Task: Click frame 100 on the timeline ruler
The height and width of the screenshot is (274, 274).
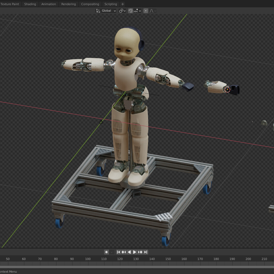Action: [x=88, y=259]
